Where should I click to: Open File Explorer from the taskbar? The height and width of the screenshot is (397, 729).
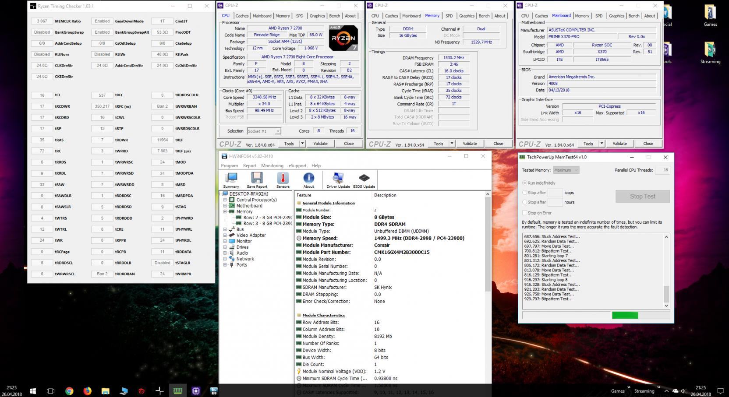[x=105, y=391]
